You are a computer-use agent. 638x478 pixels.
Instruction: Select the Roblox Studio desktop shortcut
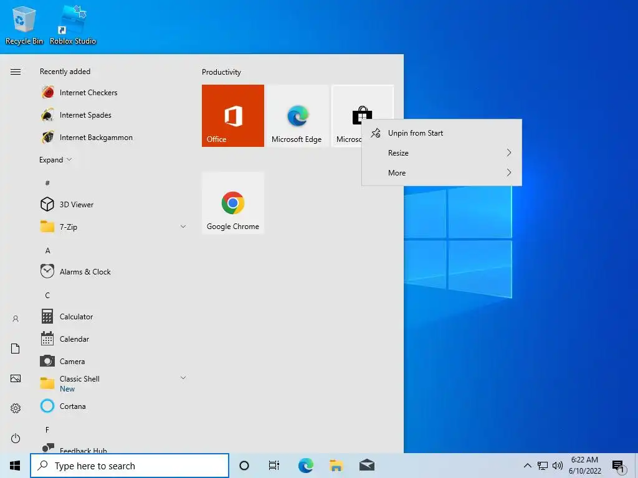coord(73,25)
